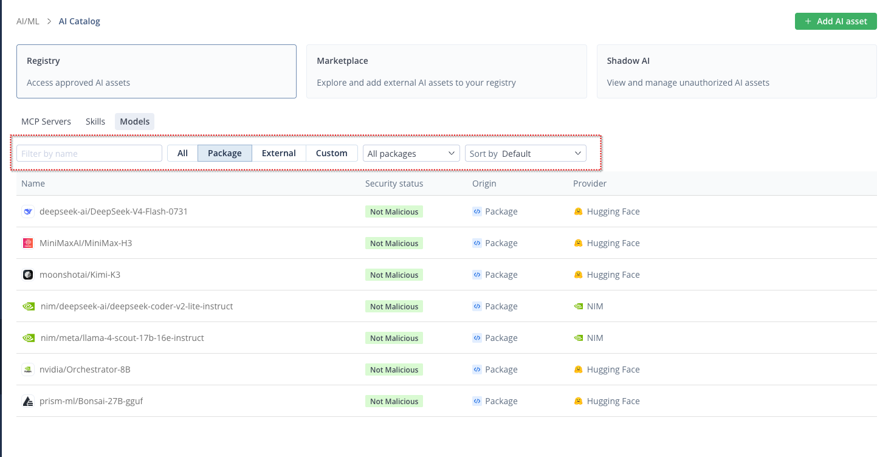Click Hugging Face text in Kimi-K3 row

(x=613, y=275)
